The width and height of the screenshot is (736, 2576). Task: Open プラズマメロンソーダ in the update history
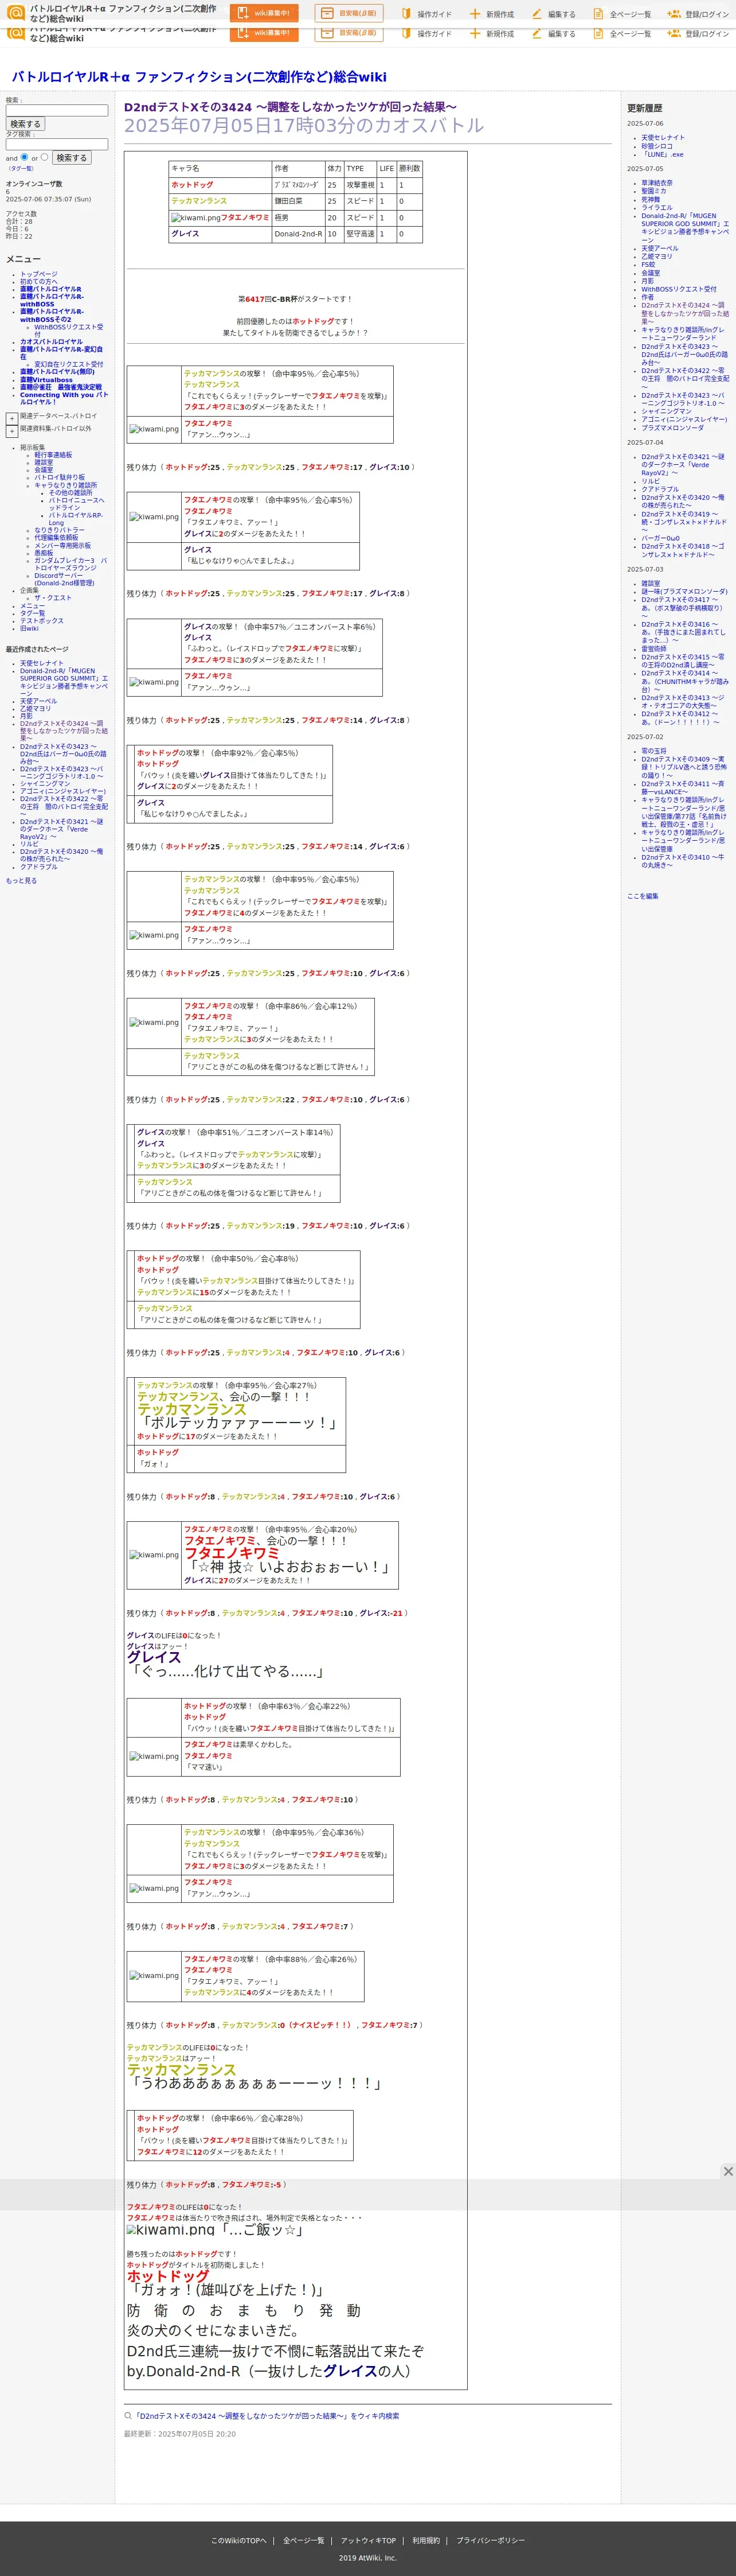click(x=672, y=428)
